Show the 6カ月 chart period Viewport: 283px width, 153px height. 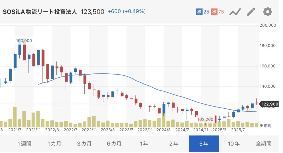pyautogui.click(x=114, y=144)
